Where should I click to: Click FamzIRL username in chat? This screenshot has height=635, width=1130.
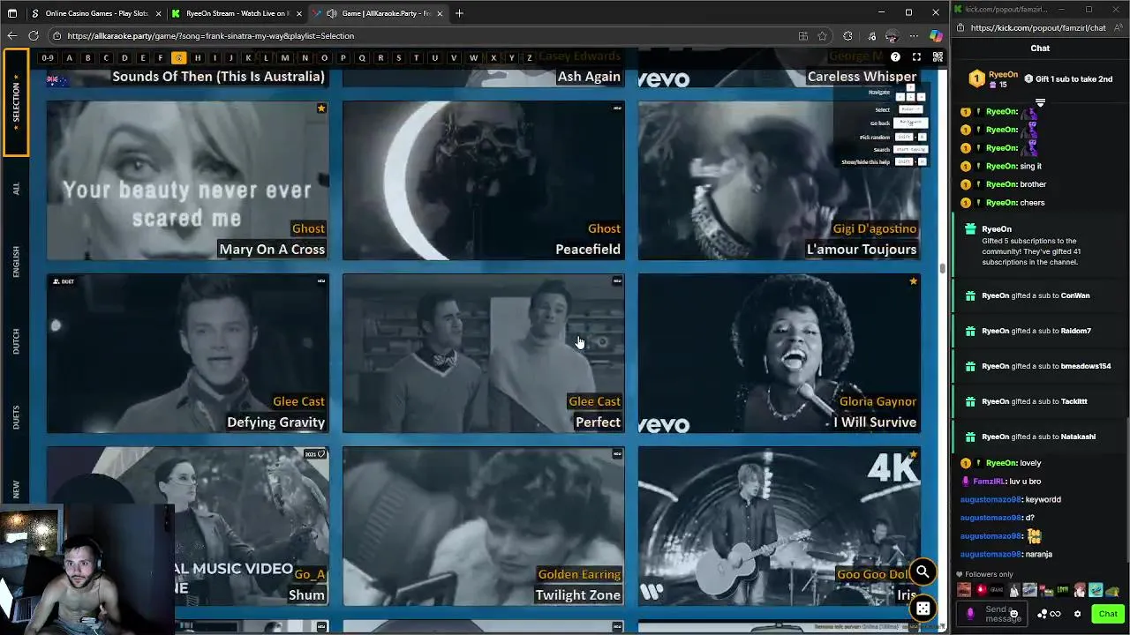pos(989,482)
